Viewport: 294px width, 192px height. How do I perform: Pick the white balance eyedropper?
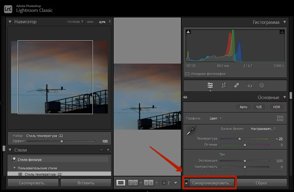click(191, 131)
